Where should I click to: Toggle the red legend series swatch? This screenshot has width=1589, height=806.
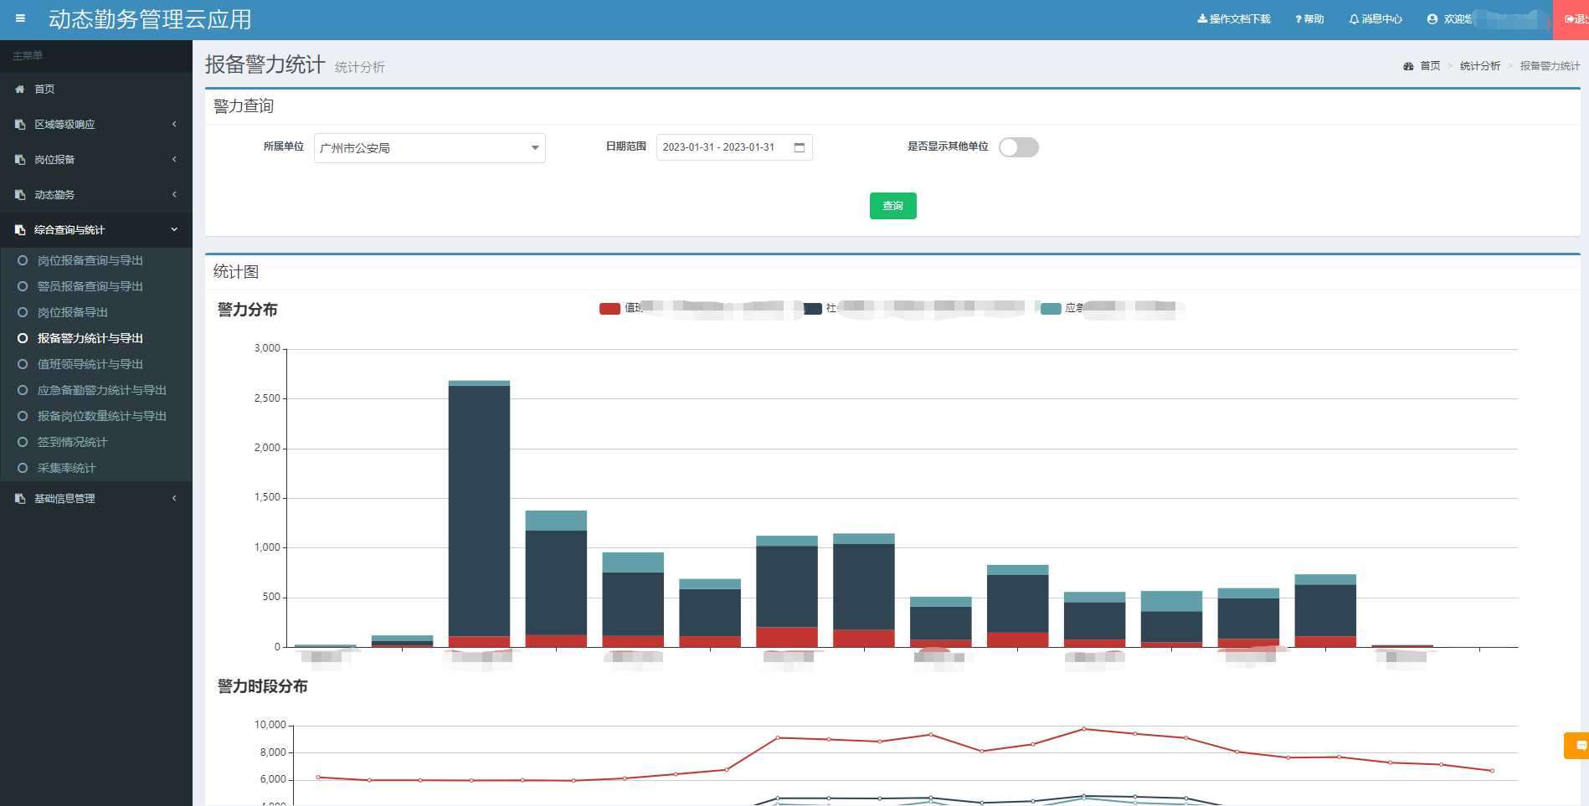tap(609, 309)
